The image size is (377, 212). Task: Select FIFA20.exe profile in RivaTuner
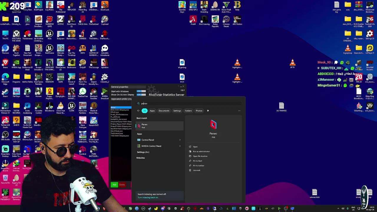point(115,112)
